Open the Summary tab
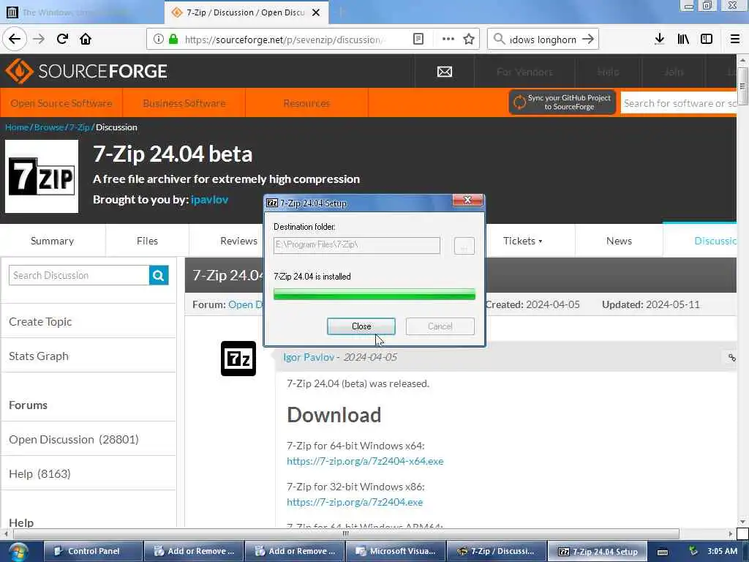 [52, 241]
